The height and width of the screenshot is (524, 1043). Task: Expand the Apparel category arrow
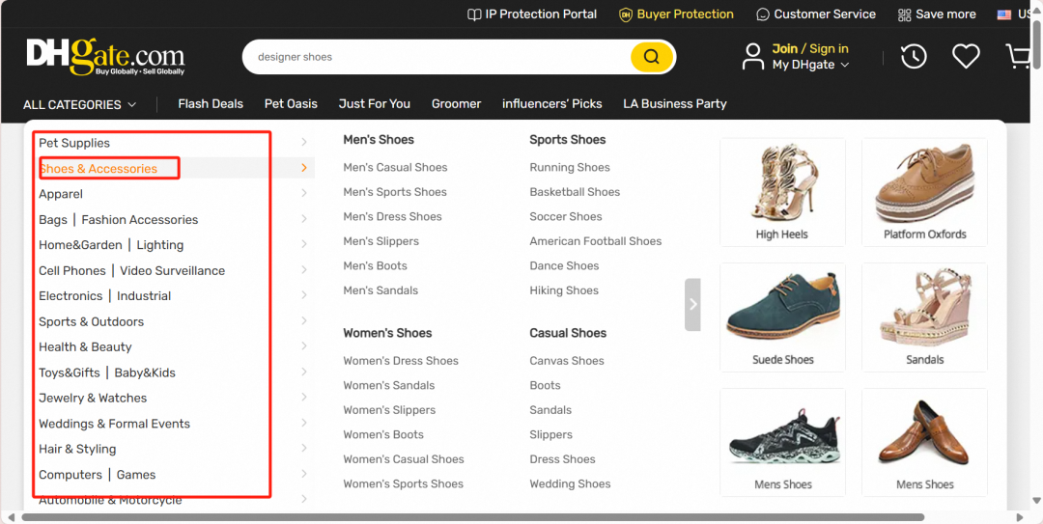pos(304,194)
